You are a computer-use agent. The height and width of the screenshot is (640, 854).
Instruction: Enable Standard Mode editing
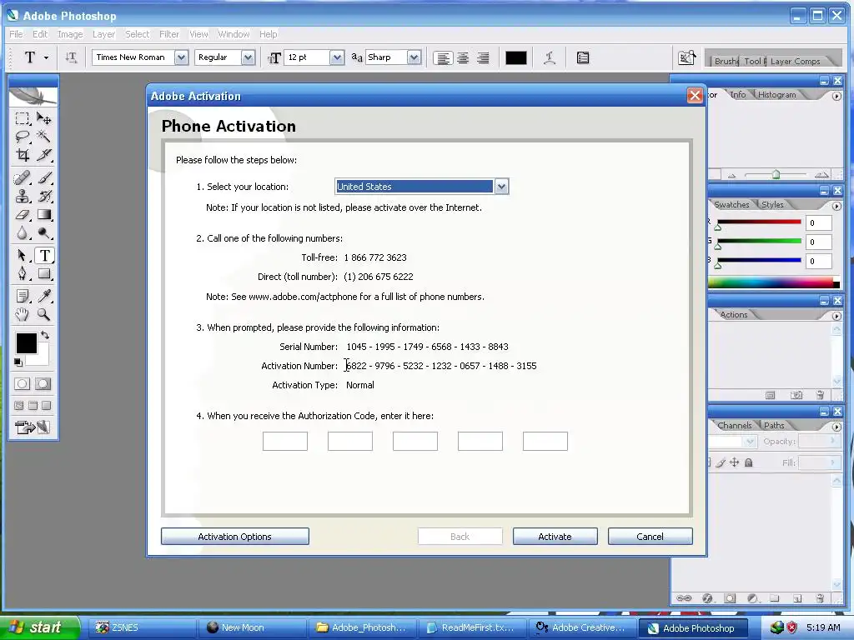coord(23,384)
